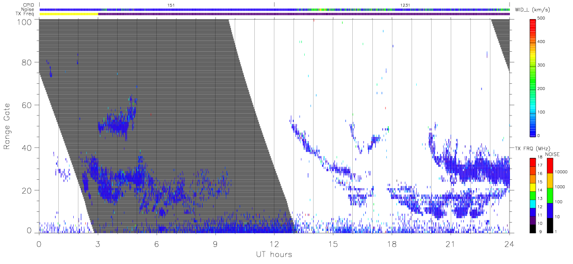Click the 12 tick label on UT axis
This screenshot has width=573, height=264.
(x=274, y=244)
